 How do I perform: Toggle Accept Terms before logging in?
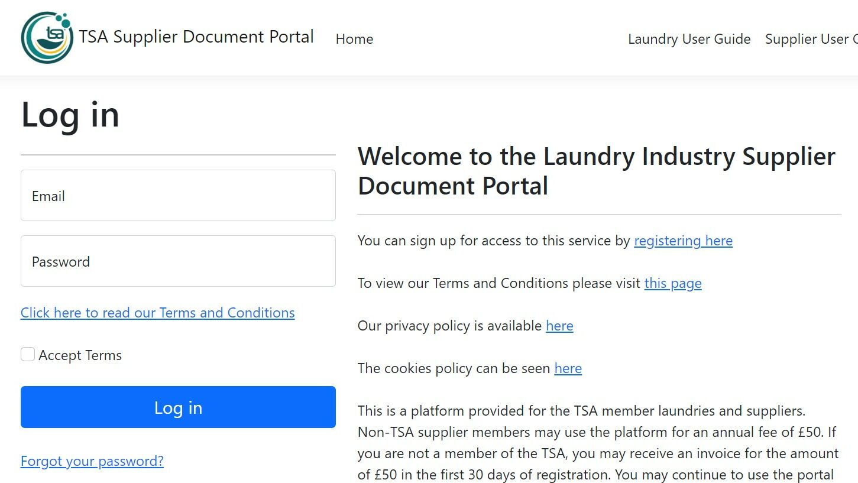point(28,354)
